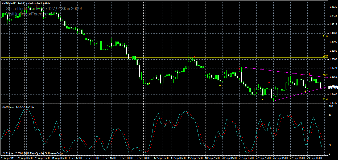Click the red signal dot near 27 Sep high
This screenshot has width=338, height=160.
point(301,75)
